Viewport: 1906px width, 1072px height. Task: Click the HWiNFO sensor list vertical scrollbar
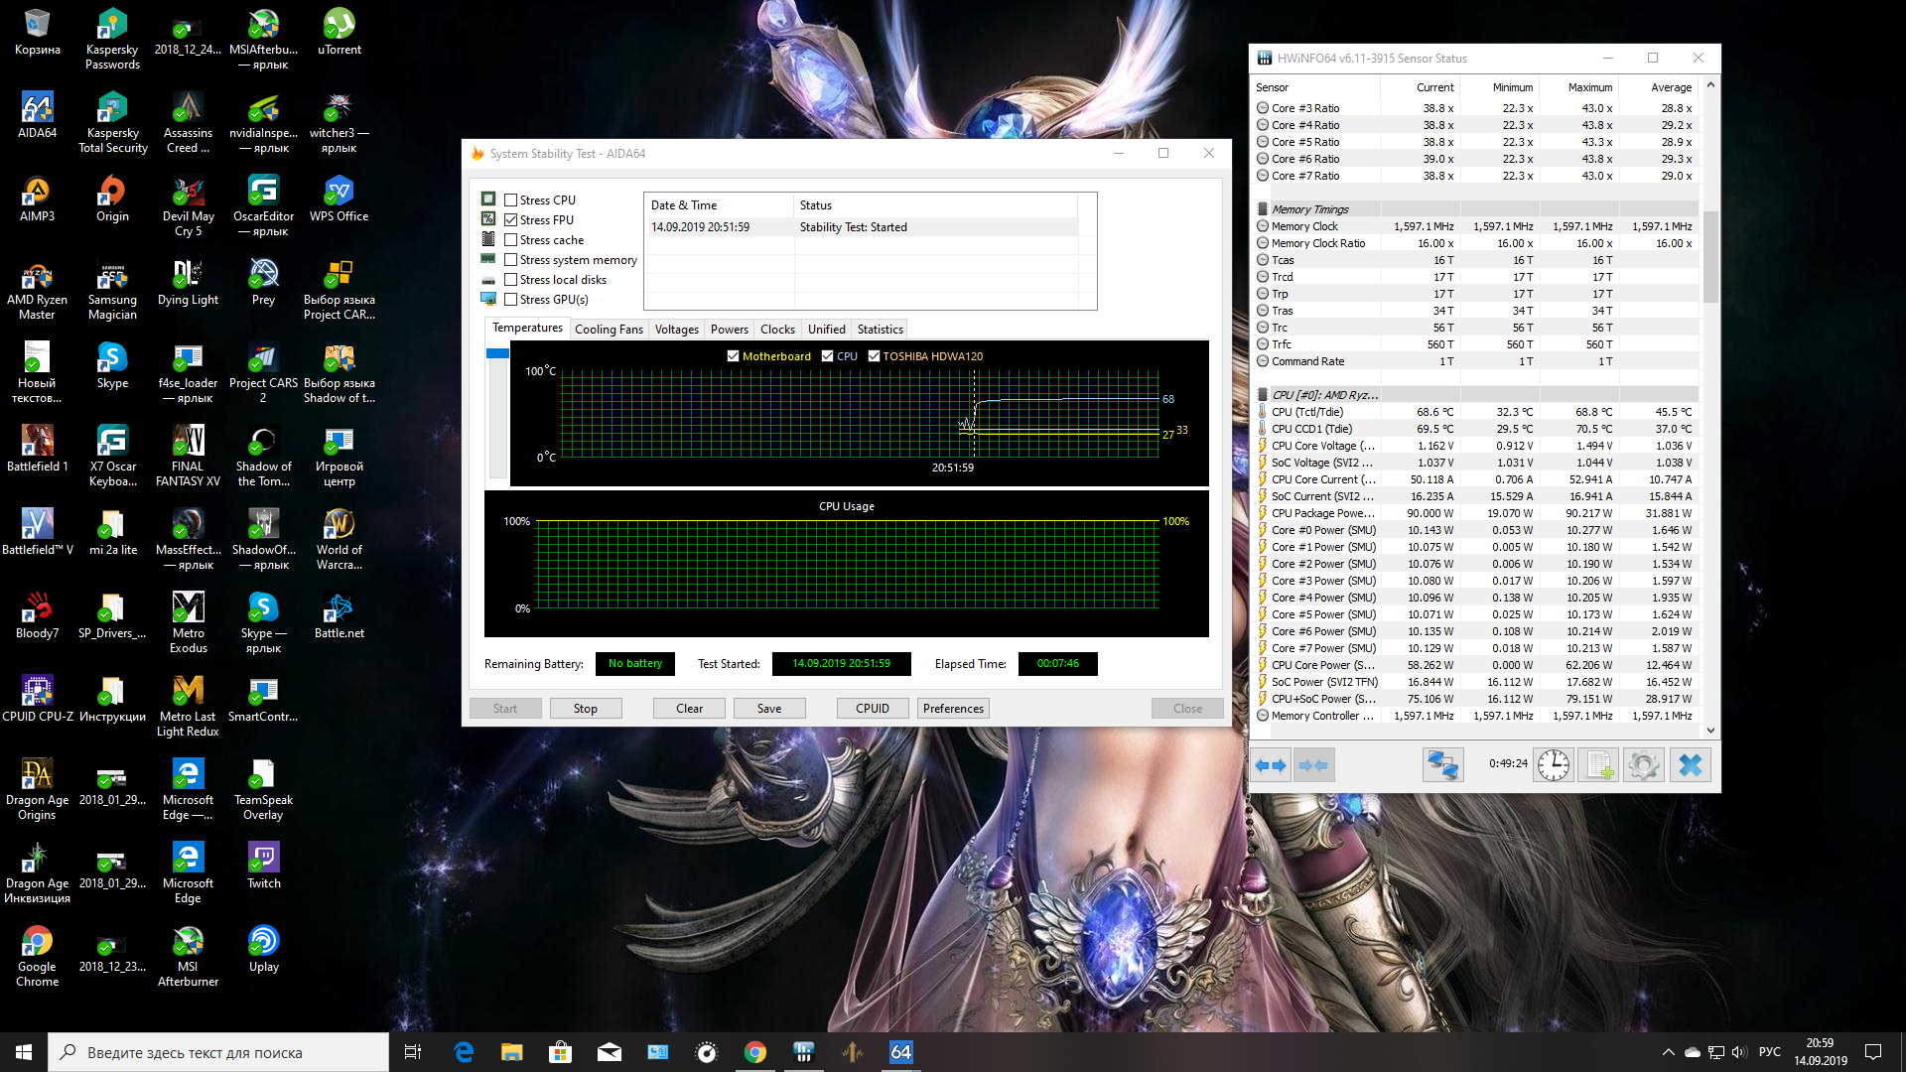(1710, 258)
